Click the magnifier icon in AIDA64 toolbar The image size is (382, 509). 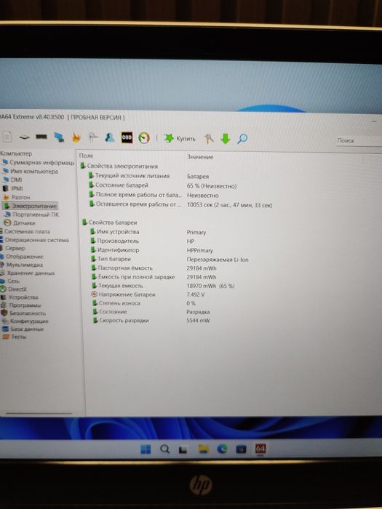click(242, 139)
